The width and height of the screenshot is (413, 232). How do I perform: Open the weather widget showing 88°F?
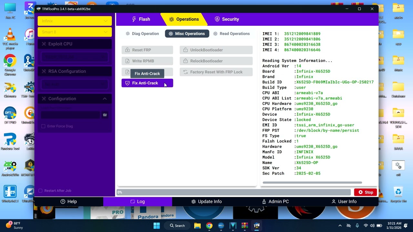click(x=15, y=225)
